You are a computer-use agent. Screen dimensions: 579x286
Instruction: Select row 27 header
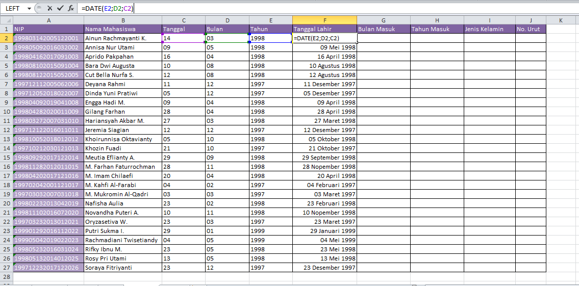(x=6, y=268)
